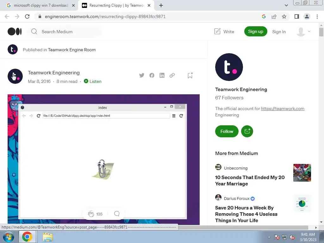Open Save 20 Hours article thumbnail
The width and height of the screenshot is (324, 243).
click(x=302, y=203)
